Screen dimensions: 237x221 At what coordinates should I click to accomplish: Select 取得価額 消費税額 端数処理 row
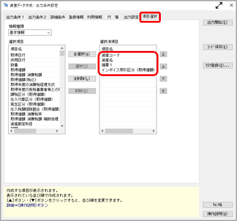click(34, 119)
